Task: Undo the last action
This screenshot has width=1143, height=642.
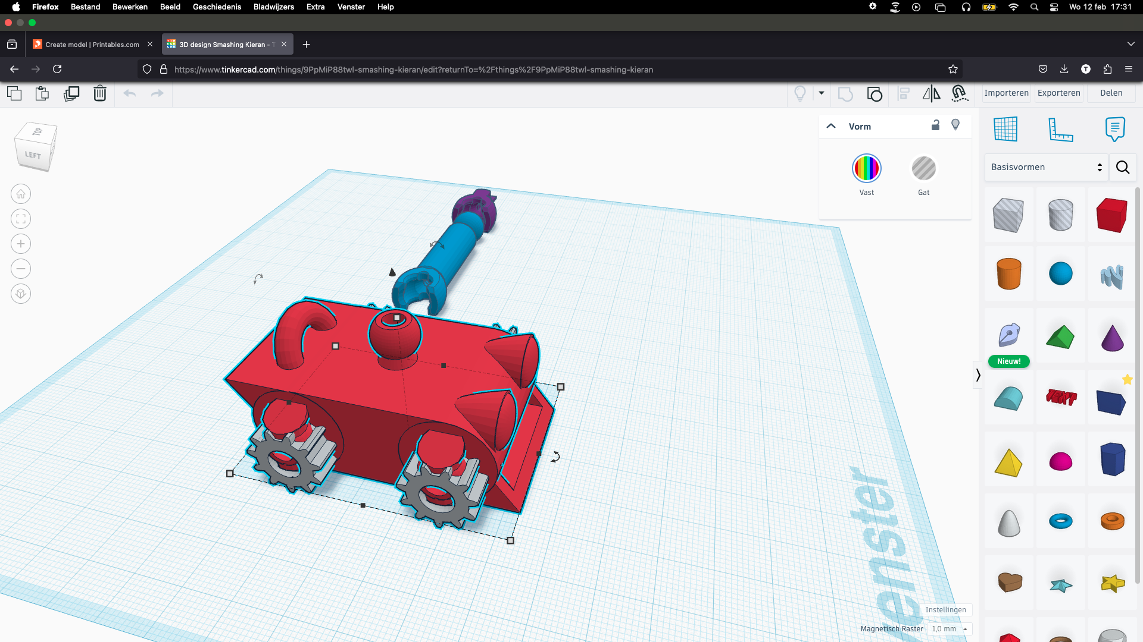Action: tap(129, 93)
